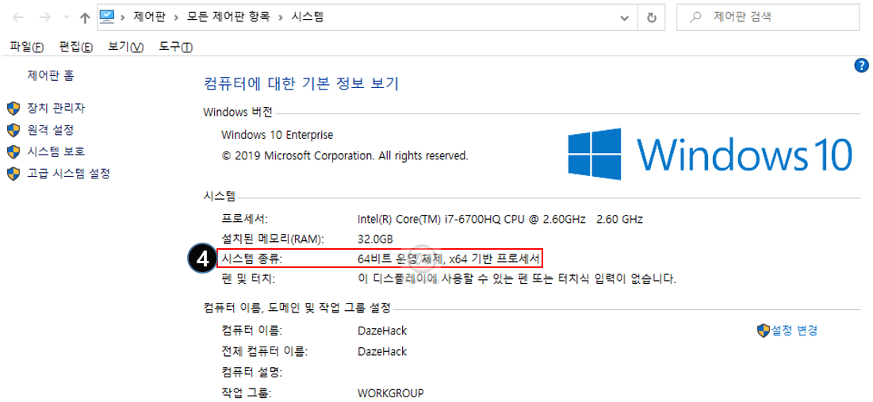Screen dimensions: 873x402
Task: Expand chevron before 시스템 breadcrumb
Action: [281, 17]
